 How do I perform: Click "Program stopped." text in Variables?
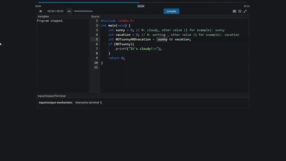(50, 21)
